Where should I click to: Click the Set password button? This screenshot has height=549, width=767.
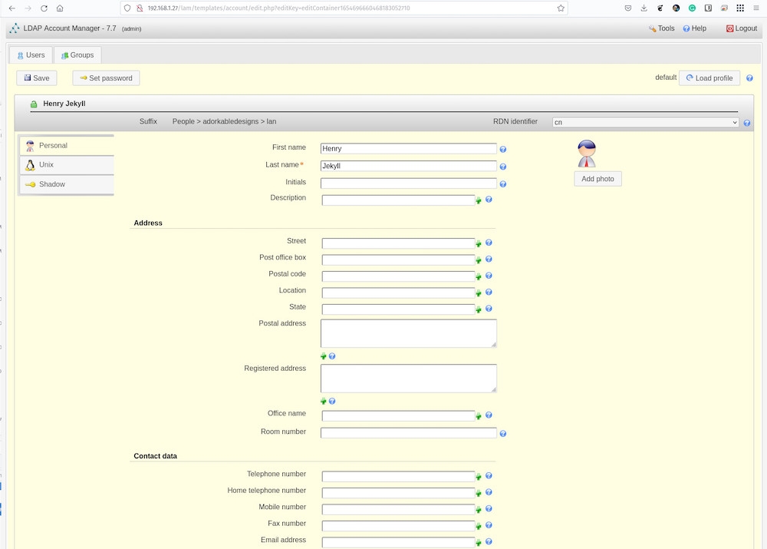point(105,78)
